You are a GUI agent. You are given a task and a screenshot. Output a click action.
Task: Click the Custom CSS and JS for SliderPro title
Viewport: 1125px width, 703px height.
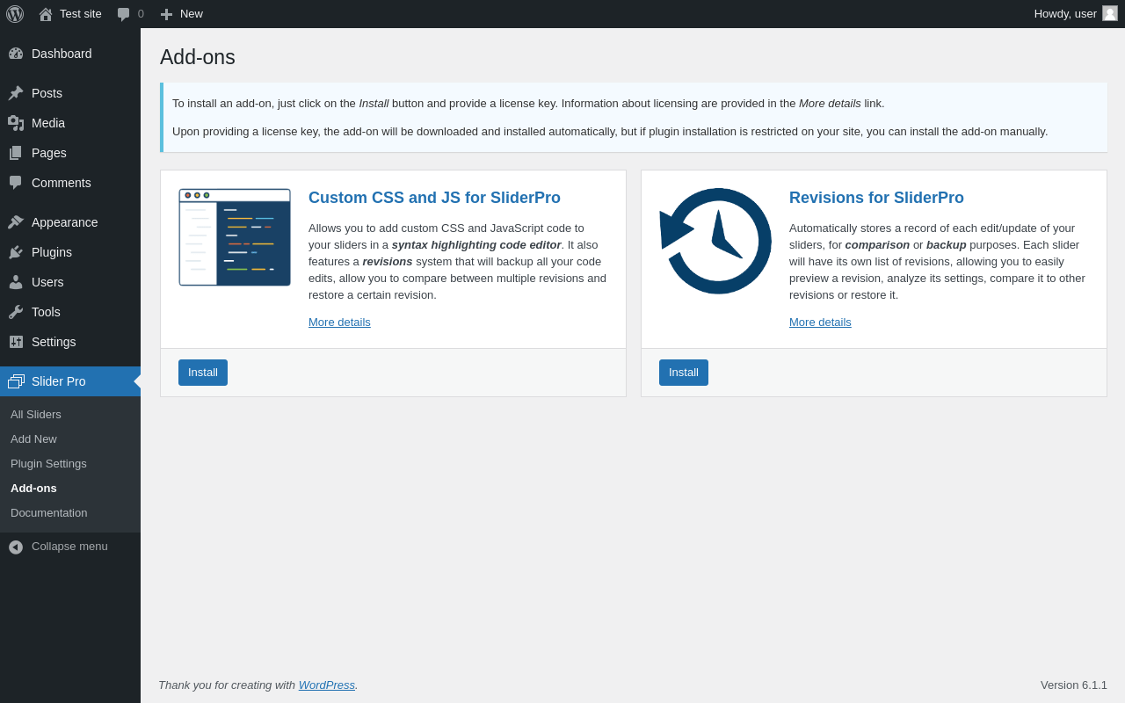point(434,199)
